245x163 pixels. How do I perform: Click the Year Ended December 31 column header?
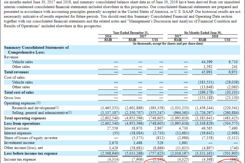[131, 33]
